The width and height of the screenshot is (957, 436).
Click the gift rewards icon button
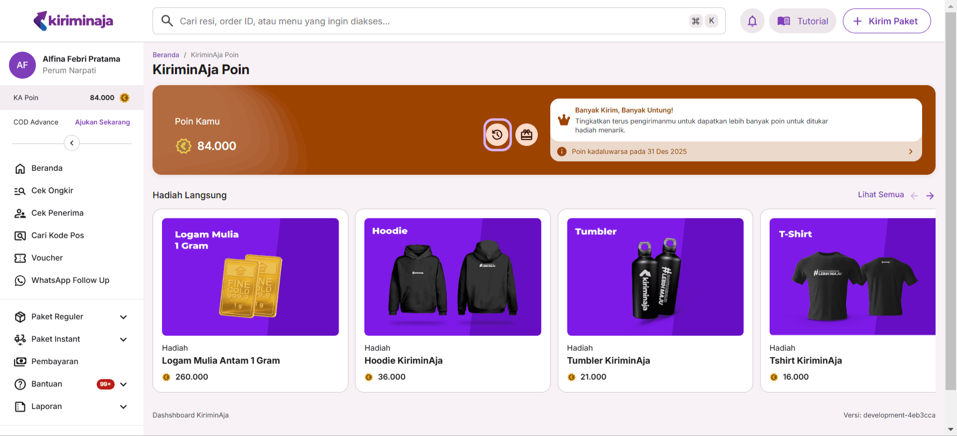[526, 135]
